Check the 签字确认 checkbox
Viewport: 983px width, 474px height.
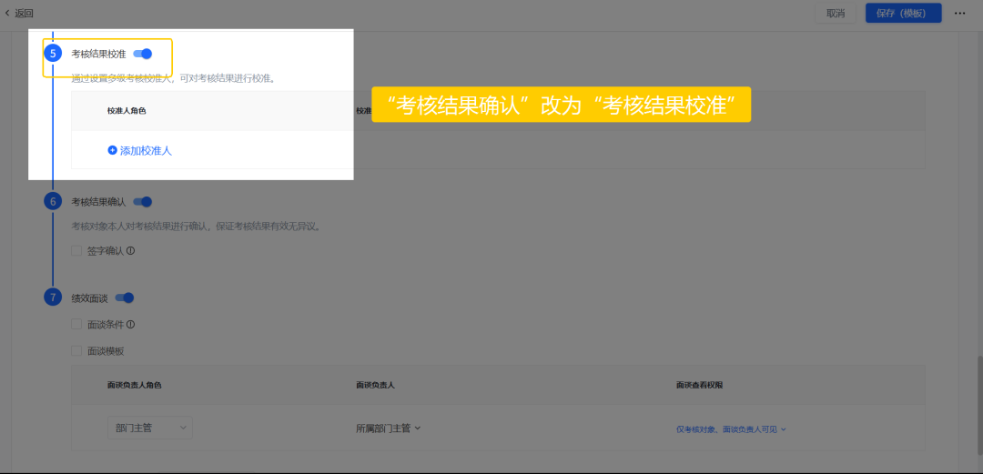pyautogui.click(x=77, y=250)
